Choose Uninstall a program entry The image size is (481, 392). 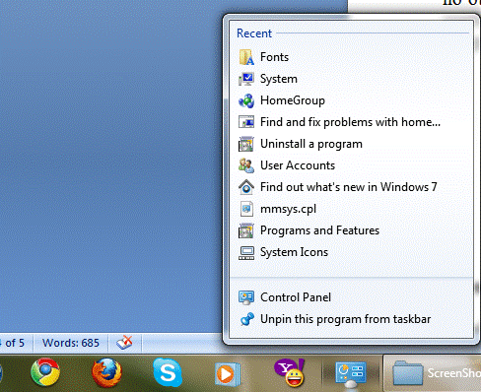[x=351, y=144]
